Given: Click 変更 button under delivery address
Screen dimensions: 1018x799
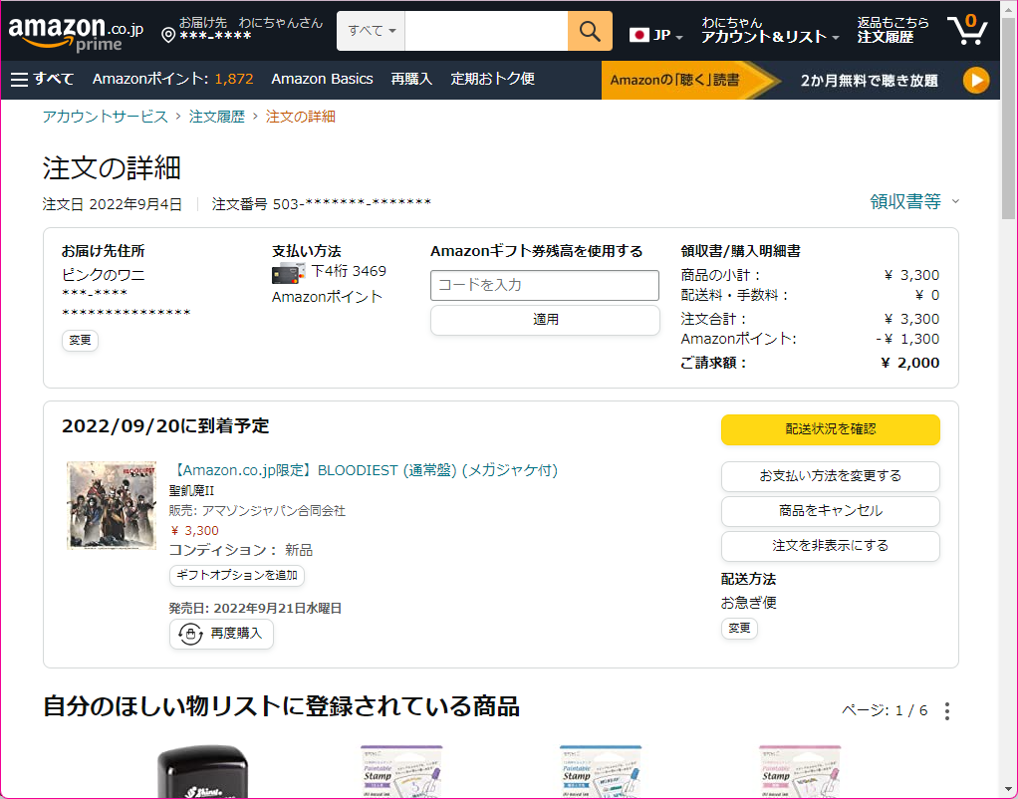Looking at the screenshot, I should [80, 341].
